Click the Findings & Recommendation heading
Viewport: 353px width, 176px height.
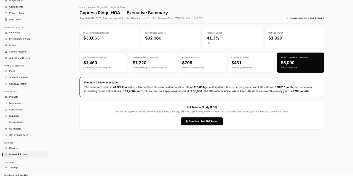(102, 82)
